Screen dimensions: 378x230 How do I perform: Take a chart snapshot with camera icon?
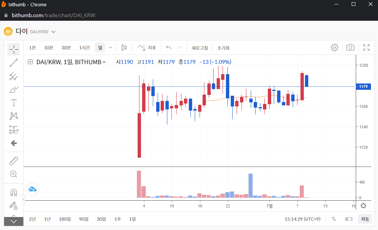tap(350, 47)
